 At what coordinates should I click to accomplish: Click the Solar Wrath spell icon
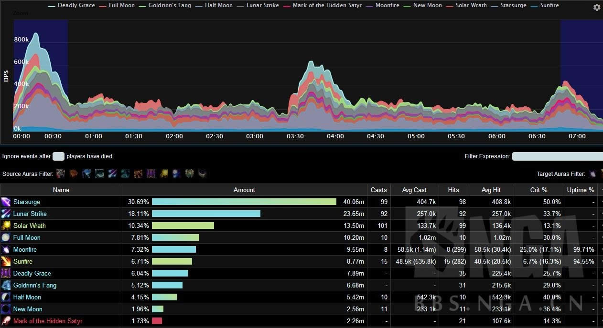point(6,226)
